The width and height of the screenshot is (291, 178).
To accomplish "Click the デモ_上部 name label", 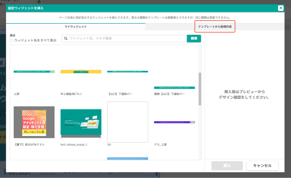I will (x=160, y=145).
